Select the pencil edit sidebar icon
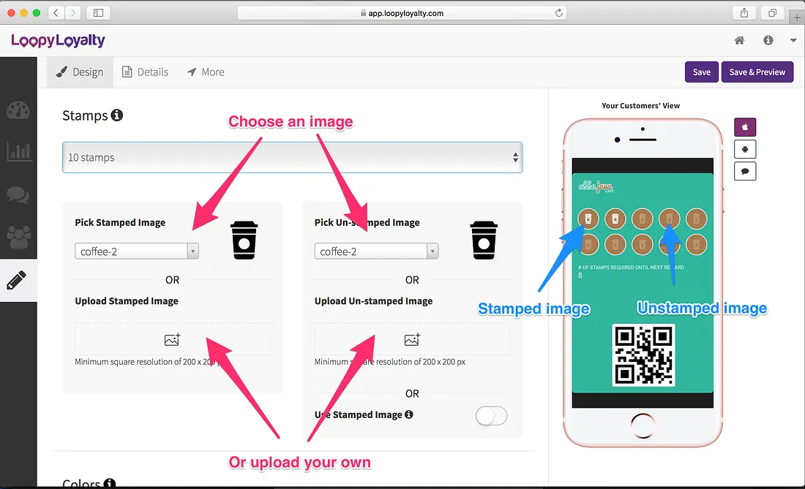 coord(16,280)
